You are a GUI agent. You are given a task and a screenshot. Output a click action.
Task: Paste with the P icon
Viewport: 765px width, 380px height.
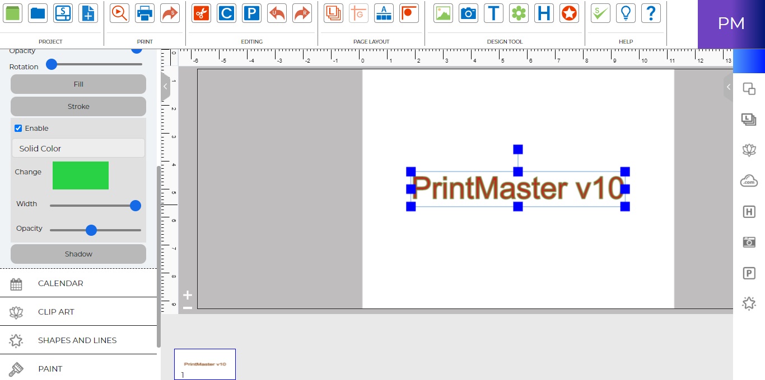coord(251,13)
